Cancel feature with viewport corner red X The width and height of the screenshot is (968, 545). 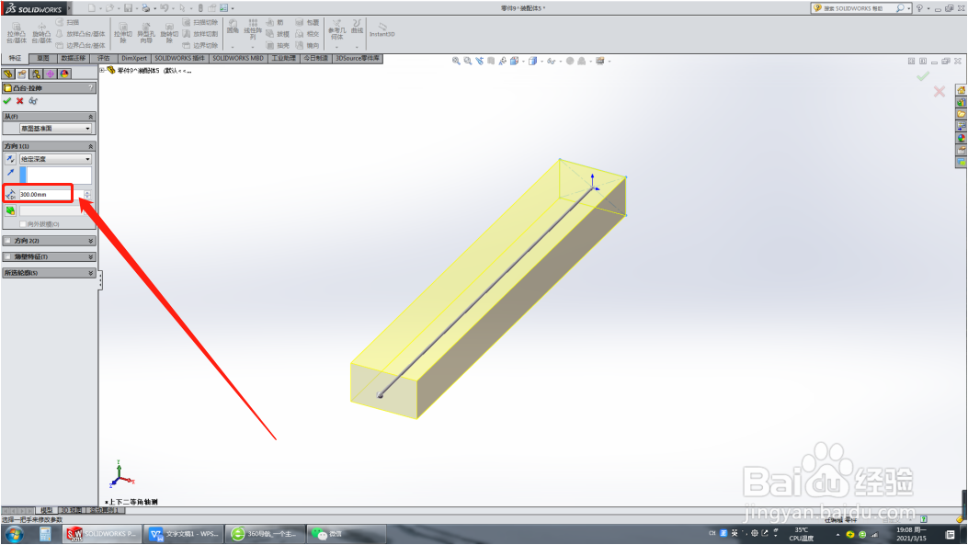[939, 91]
